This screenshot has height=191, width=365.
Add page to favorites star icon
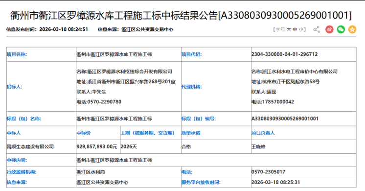pos(352,29)
